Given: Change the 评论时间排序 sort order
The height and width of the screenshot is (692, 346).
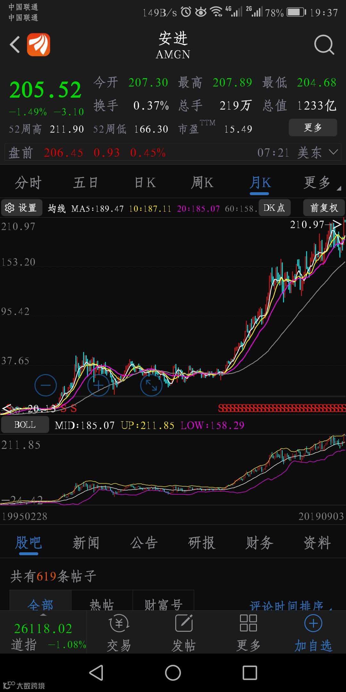Looking at the screenshot, I should pos(290,605).
